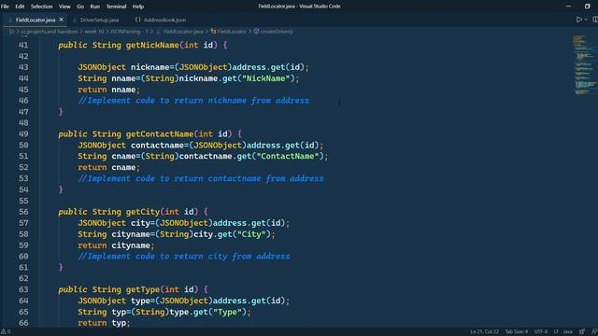This screenshot has height=336, width=598.
Task: Run the Java file with play icon
Action: coord(579,20)
